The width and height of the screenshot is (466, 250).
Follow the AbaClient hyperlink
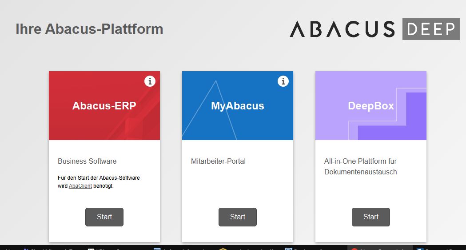(x=80, y=186)
